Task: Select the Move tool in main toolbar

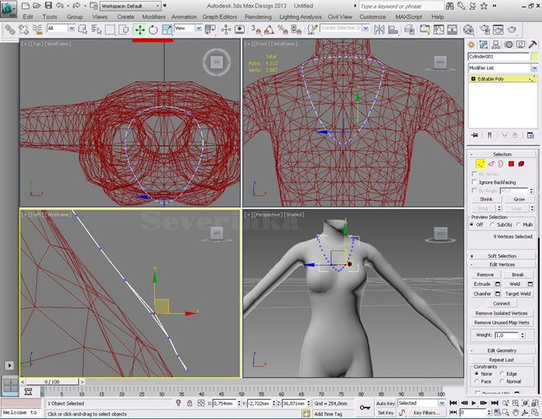Action: [140, 29]
